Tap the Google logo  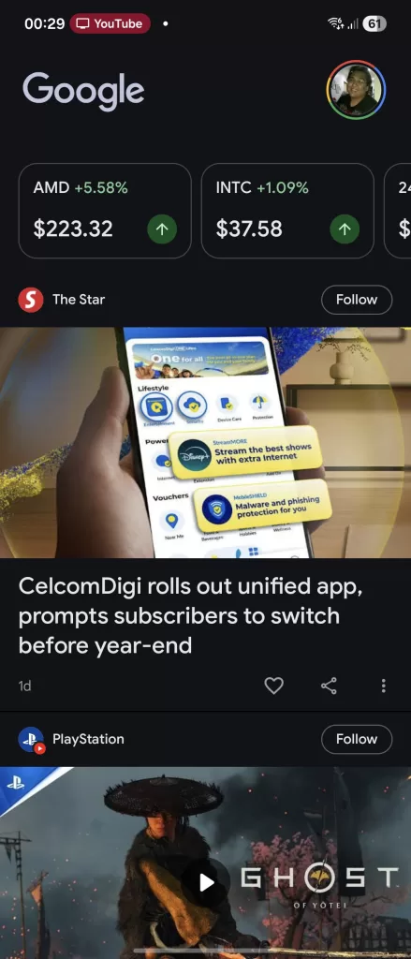pos(83,91)
